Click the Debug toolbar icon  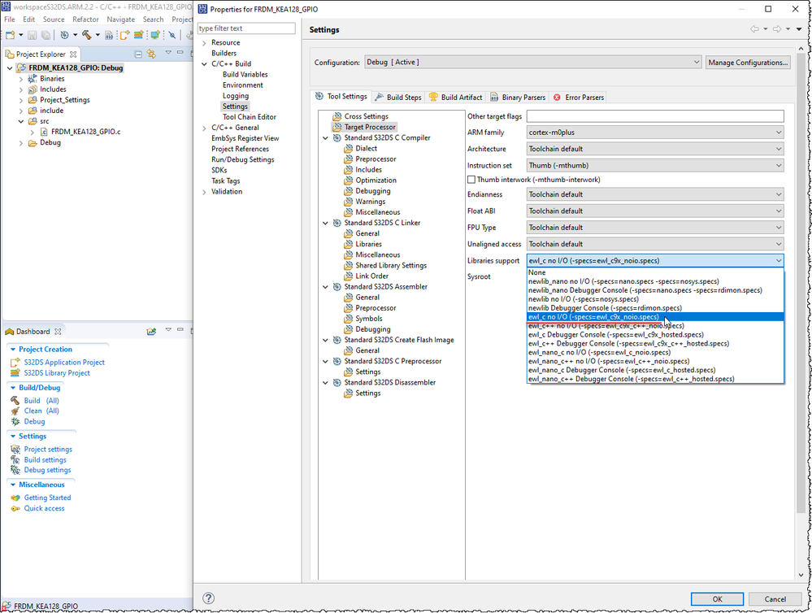click(65, 34)
